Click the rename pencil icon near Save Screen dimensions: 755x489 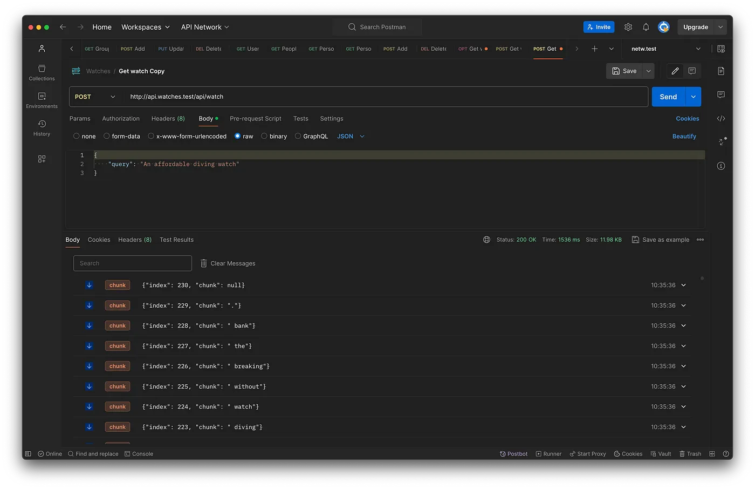[x=674, y=71]
